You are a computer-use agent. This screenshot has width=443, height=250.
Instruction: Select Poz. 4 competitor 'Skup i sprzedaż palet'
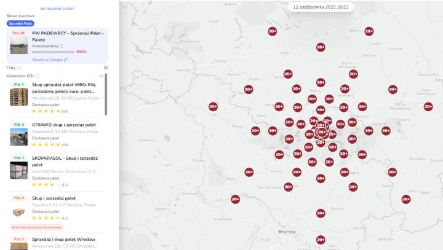54,198
